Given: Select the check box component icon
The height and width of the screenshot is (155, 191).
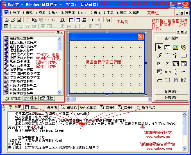Looking at the screenshot, I should point(159,64).
